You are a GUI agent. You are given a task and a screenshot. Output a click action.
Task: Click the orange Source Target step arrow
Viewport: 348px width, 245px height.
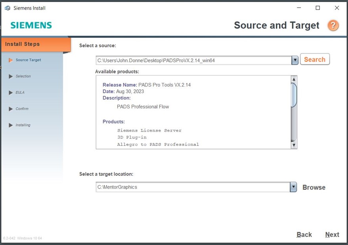coord(10,60)
